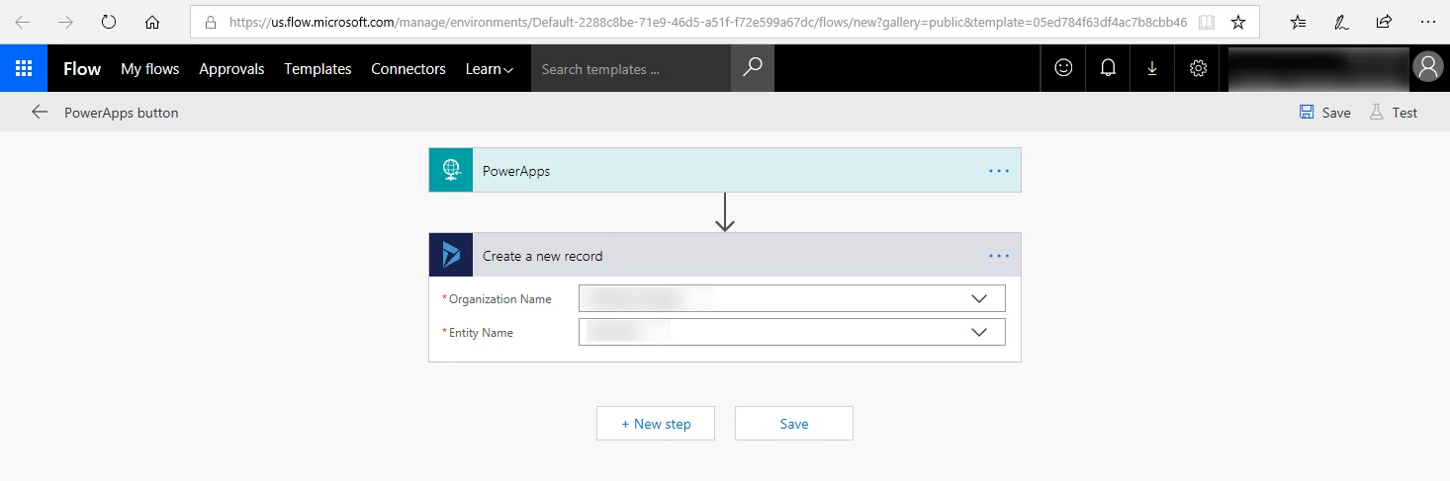Toggle browser reading view icon

1206,22
